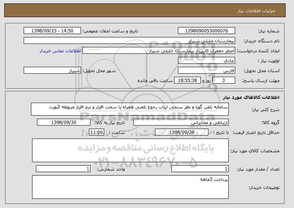The height and width of the screenshot is (208, 294).
Task: Click the label شرح کلی نیاز
Action: tap(266, 110)
